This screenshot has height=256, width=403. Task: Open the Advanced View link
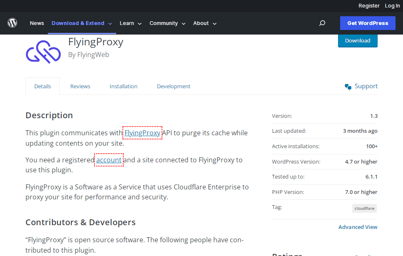pyautogui.click(x=358, y=227)
